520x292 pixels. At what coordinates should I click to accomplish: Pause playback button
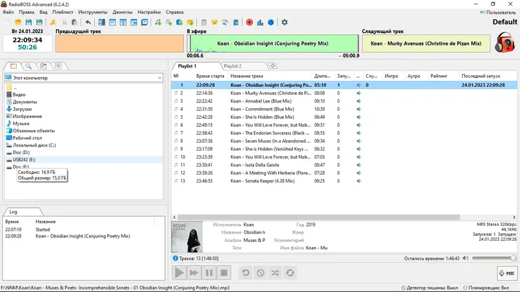[x=209, y=273]
